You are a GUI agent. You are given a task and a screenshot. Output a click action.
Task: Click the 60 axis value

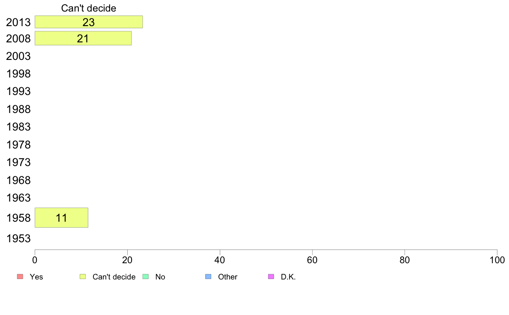(312, 260)
